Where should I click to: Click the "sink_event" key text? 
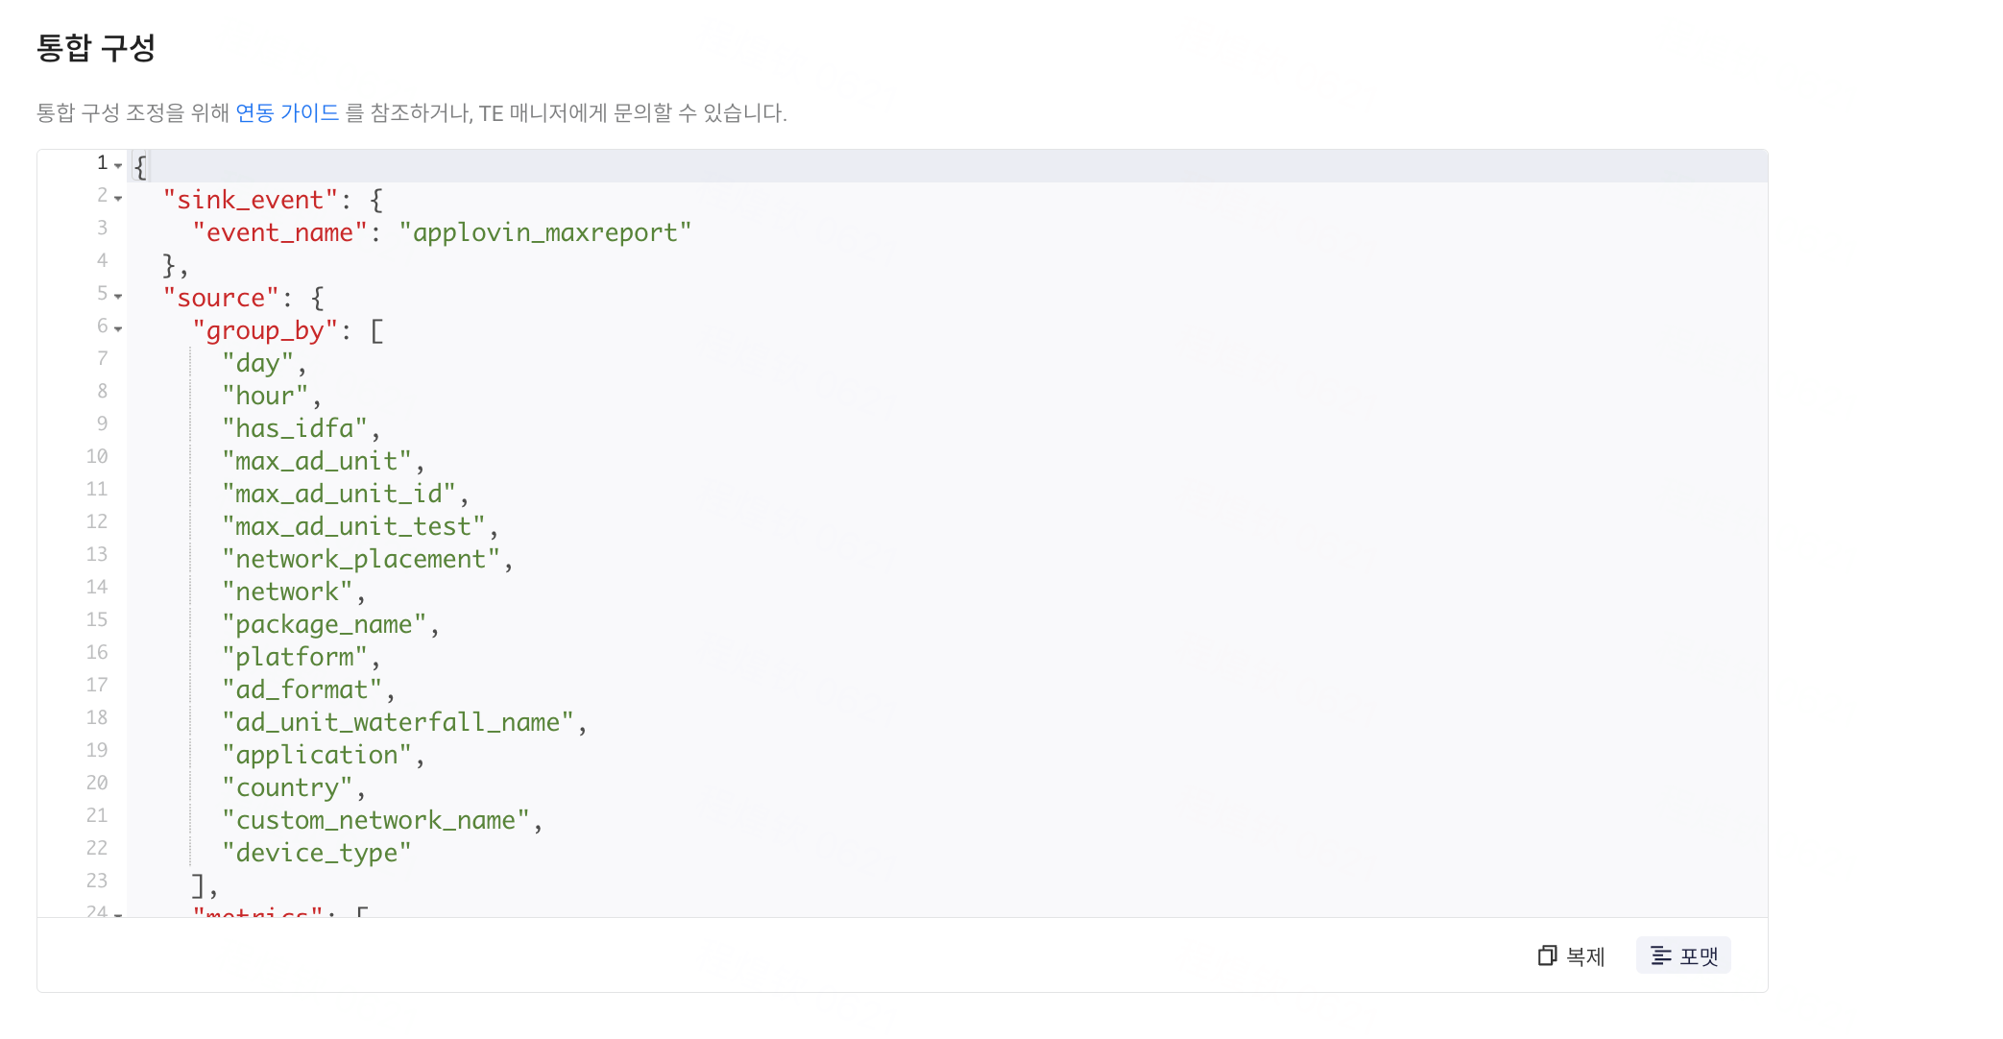[x=251, y=200]
